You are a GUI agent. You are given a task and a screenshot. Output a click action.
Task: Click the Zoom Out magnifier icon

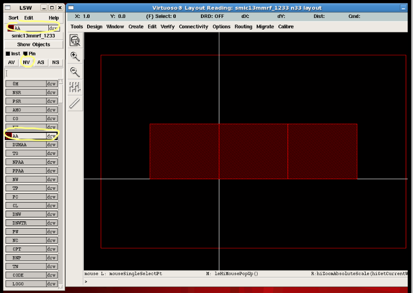[x=75, y=72]
